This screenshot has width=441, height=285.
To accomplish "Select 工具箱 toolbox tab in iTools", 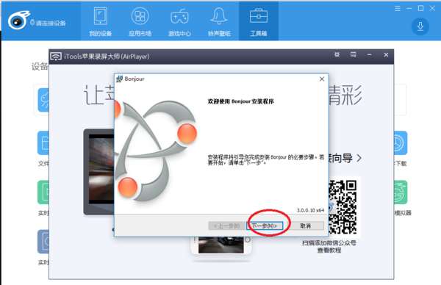I will coord(259,21).
